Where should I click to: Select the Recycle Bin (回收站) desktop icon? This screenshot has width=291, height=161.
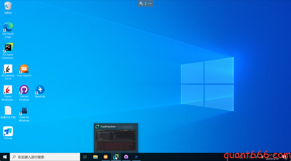(8, 8)
